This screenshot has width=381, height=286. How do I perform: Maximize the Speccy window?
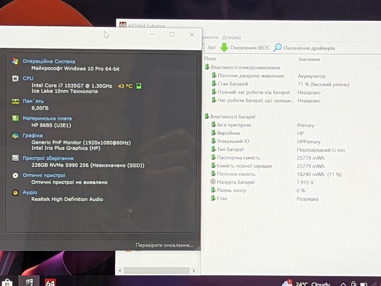[x=172, y=34]
